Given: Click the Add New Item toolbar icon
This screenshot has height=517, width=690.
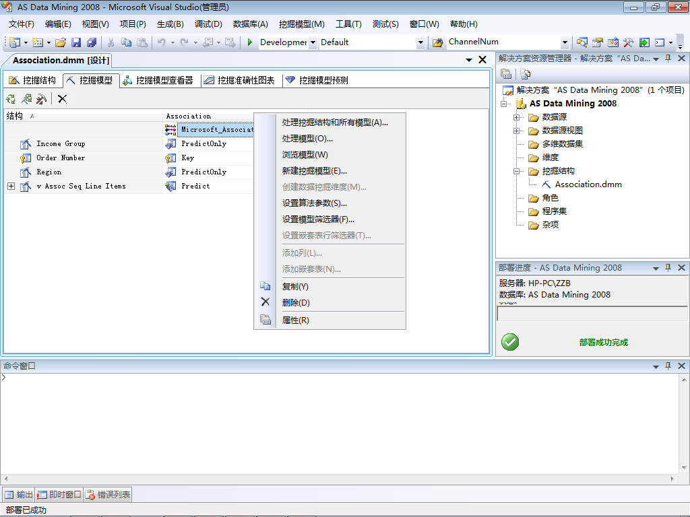Looking at the screenshot, I should pyautogui.click(x=38, y=42).
